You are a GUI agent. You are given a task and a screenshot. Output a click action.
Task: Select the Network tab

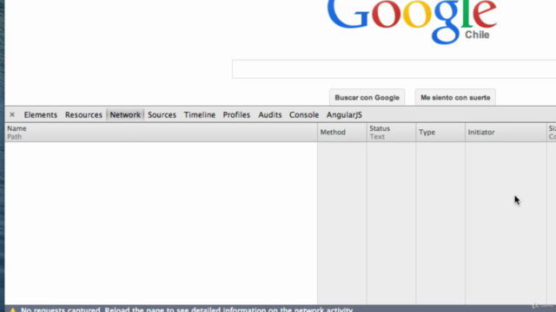click(x=125, y=114)
